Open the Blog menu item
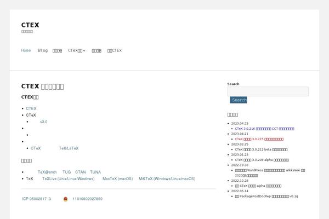Image resolution: width=329 pixels, height=219 pixels. coord(43,50)
